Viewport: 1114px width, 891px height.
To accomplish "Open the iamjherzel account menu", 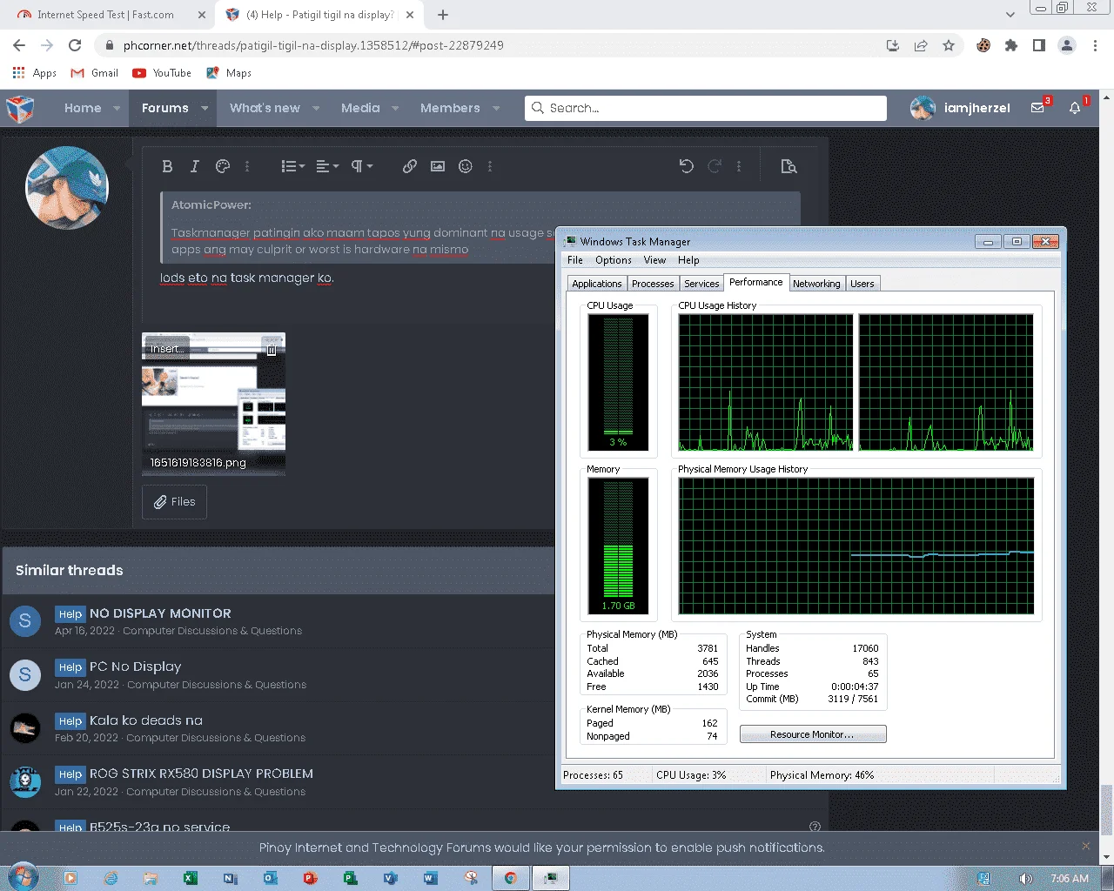I will (x=961, y=108).
